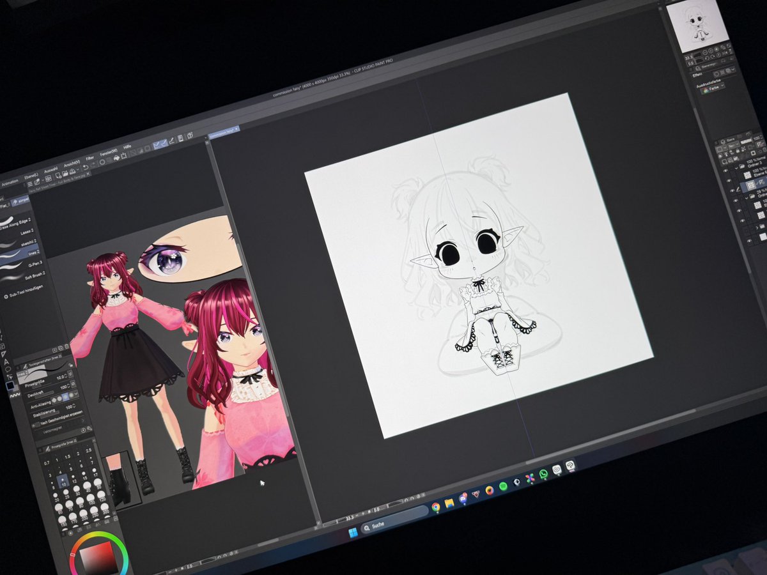Switch to the commission fairy canvas tab
Image resolution: width=767 pixels, height=575 pixels.
224,131
